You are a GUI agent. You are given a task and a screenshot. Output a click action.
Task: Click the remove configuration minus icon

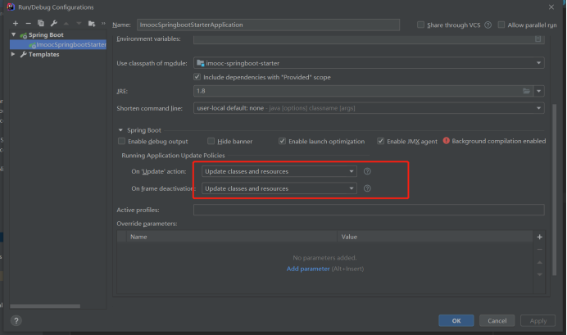coord(27,25)
